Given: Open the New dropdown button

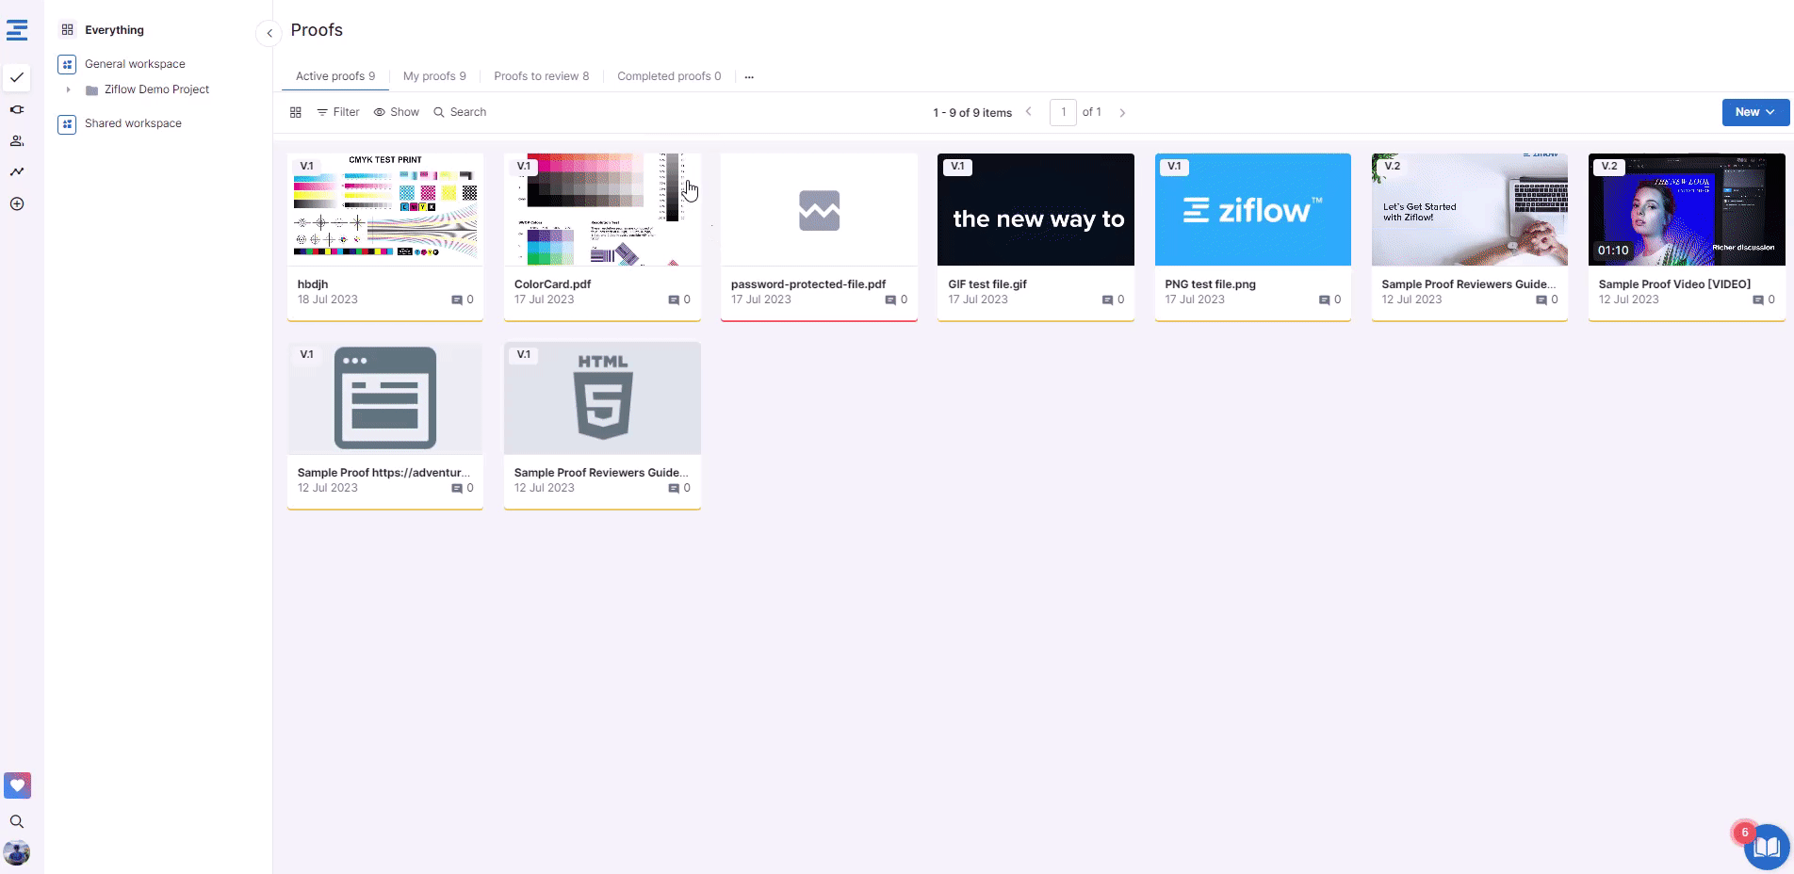Looking at the screenshot, I should (x=1755, y=112).
